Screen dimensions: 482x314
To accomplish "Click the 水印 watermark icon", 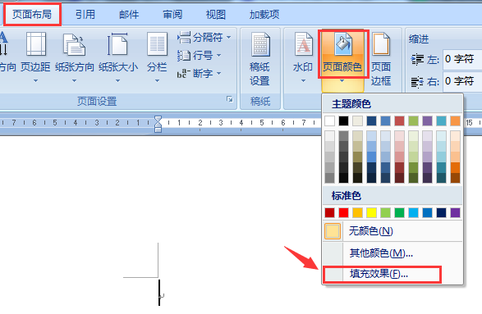I will click(x=303, y=44).
